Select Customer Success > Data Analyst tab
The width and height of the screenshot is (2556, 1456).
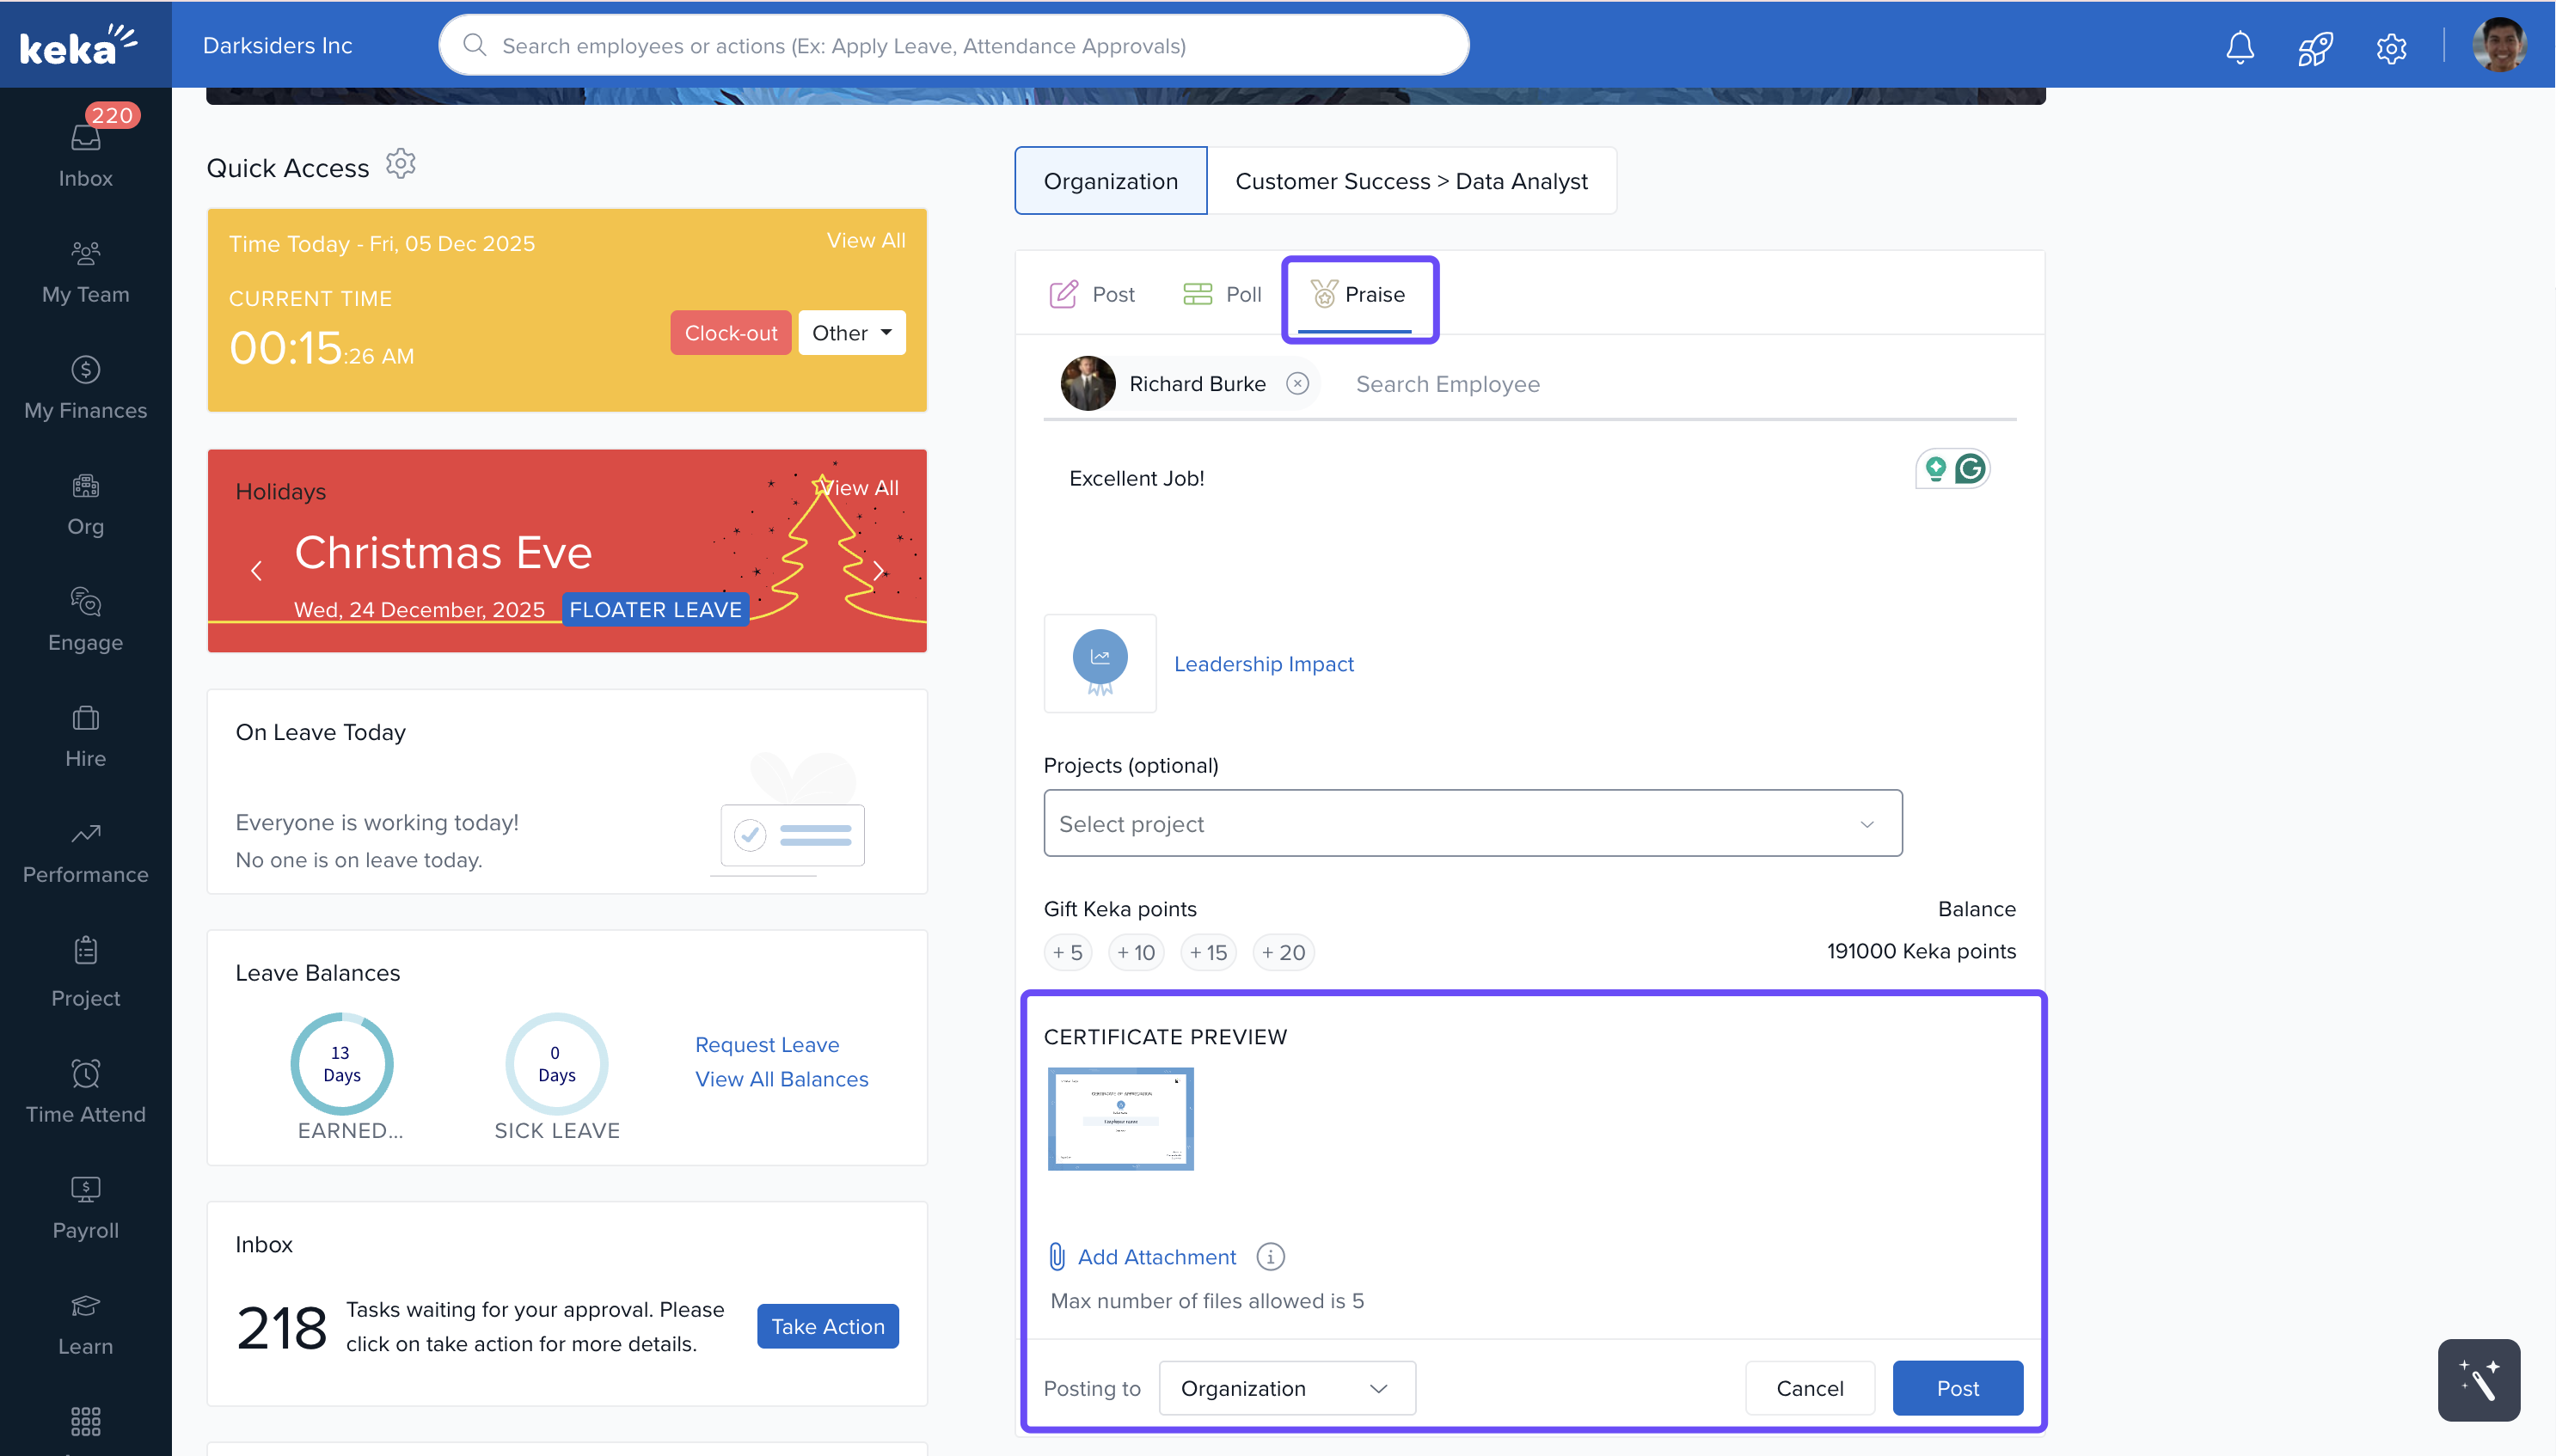[1410, 181]
